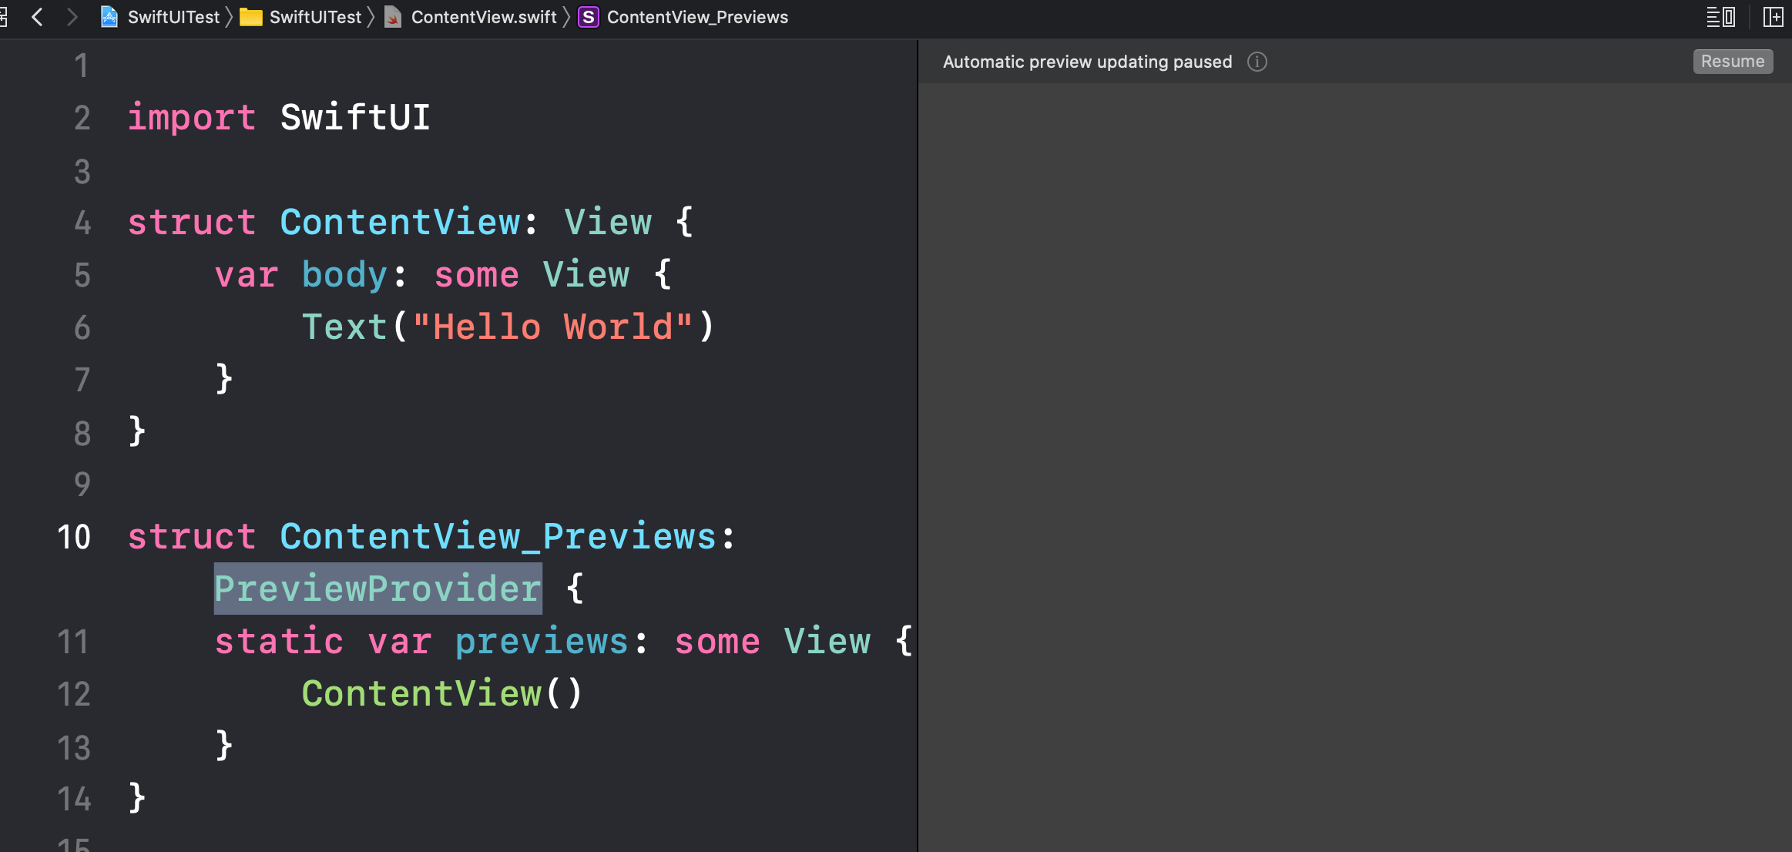Click line number 10 in the gutter

pyautogui.click(x=74, y=537)
